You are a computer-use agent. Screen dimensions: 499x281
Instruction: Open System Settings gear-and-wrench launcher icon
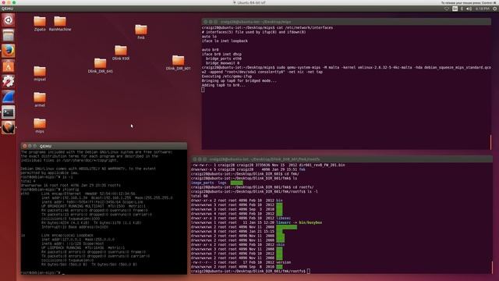(x=9, y=81)
